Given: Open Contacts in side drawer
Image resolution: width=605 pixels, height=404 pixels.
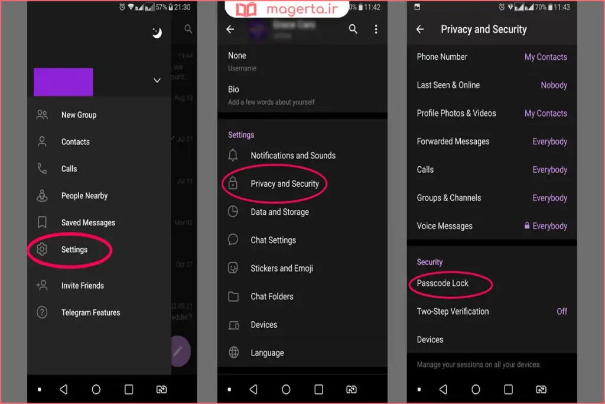Looking at the screenshot, I should coord(75,142).
